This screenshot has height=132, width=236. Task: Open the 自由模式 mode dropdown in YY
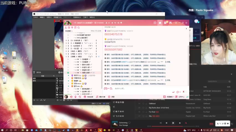coord(69,31)
